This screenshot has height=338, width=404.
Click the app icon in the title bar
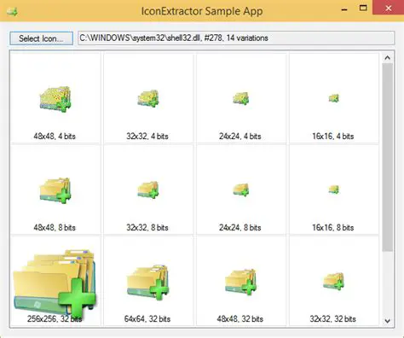coord(12,11)
